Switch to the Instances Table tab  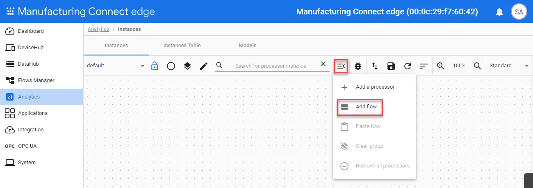coord(182,46)
